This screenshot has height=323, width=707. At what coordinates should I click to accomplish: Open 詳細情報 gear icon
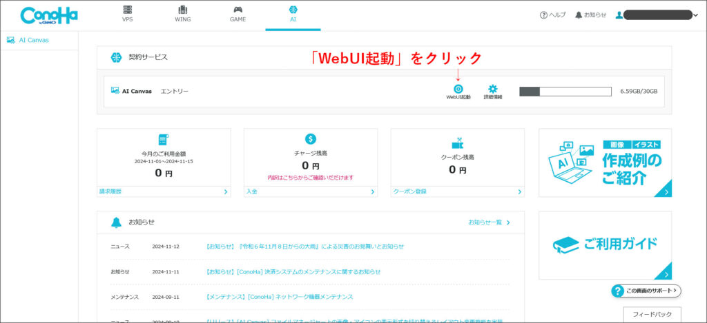(x=493, y=92)
